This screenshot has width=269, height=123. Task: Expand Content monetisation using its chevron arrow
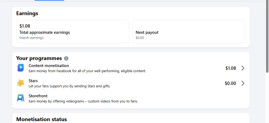tap(243, 68)
